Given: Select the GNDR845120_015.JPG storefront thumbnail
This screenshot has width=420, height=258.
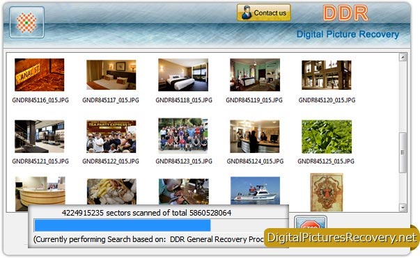Looking at the screenshot, I should (x=327, y=75).
